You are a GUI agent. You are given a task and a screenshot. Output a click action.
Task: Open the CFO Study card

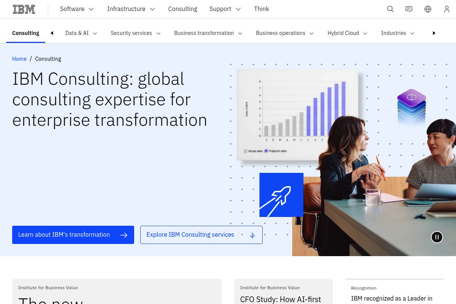coord(283,291)
